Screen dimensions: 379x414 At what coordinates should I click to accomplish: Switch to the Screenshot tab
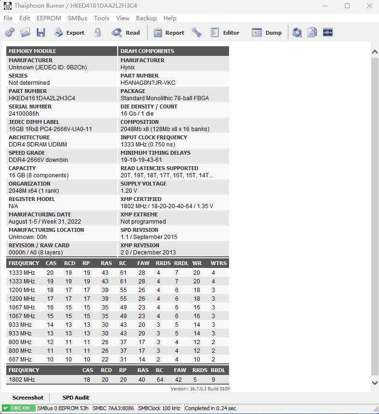[28, 397]
